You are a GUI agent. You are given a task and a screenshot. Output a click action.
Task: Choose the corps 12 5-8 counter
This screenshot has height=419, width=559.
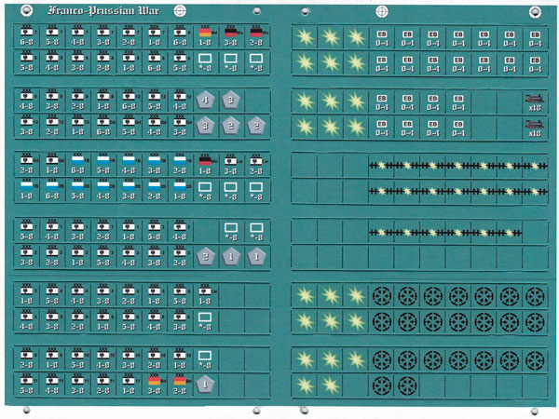(155, 101)
